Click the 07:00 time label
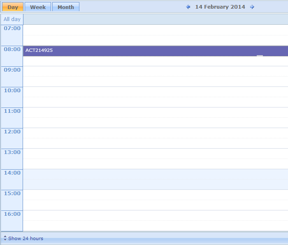Viewport: 288px width, 245px height. coord(12,28)
